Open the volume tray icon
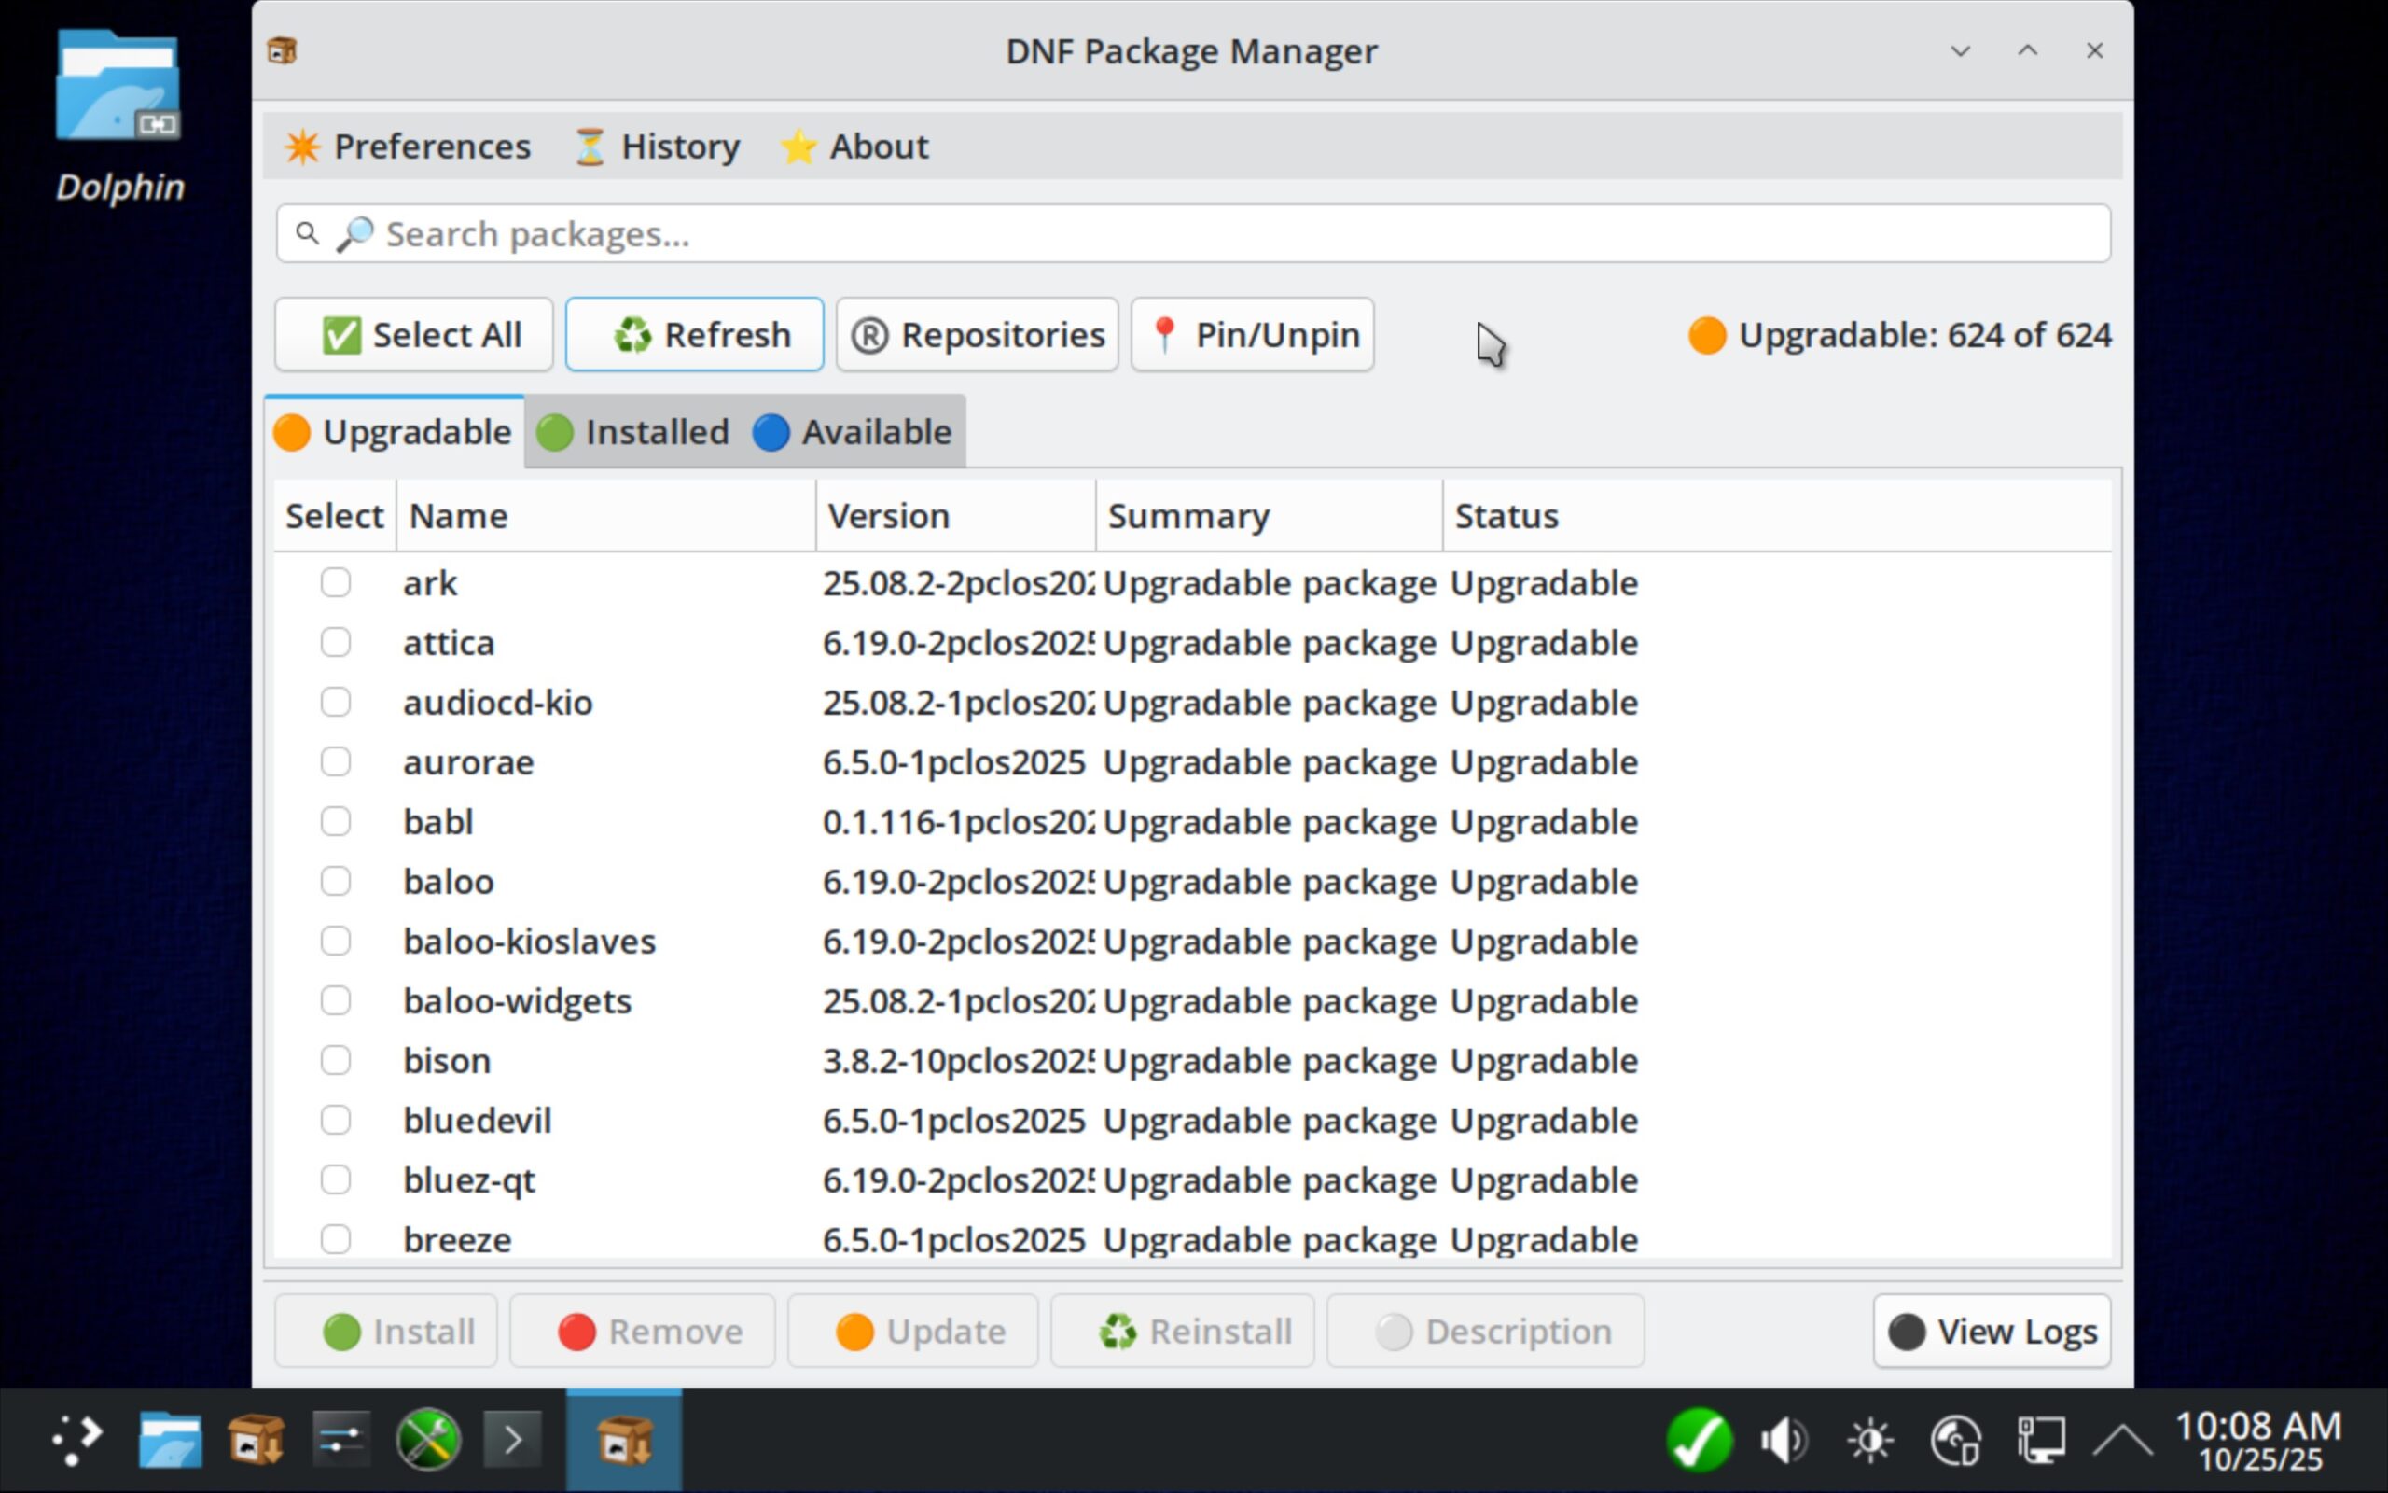This screenshot has width=2388, height=1493. tap(1784, 1440)
